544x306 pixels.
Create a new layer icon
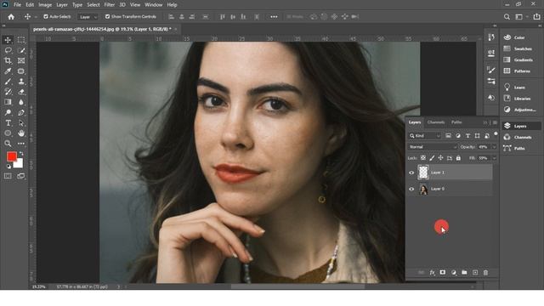475,273
